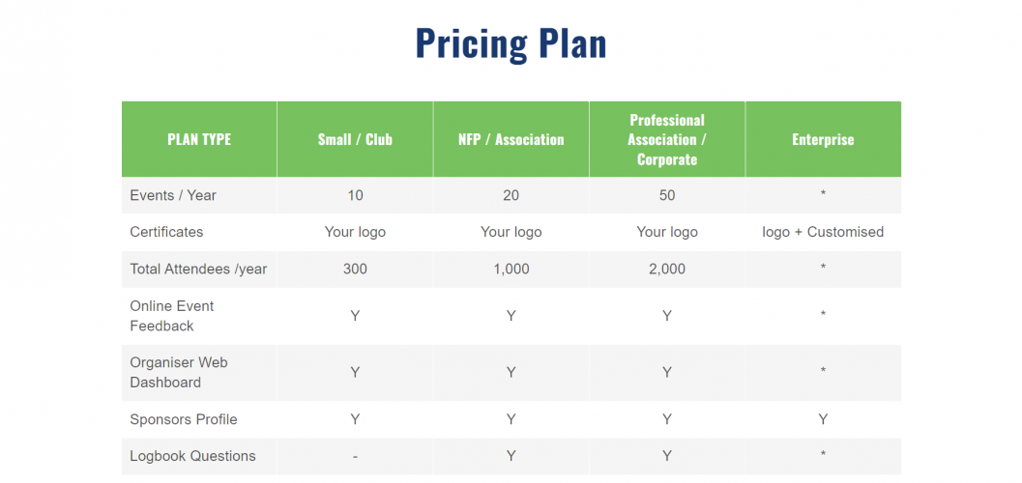Click the Total Attendees /year label
The image size is (1022, 483).
[198, 269]
